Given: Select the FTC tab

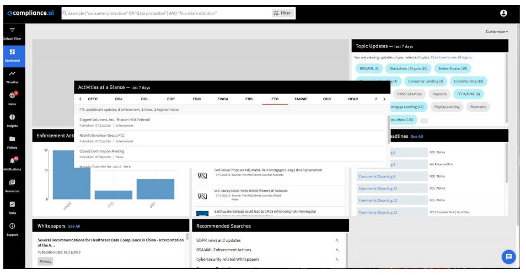Looking at the screenshot, I should 275,99.
